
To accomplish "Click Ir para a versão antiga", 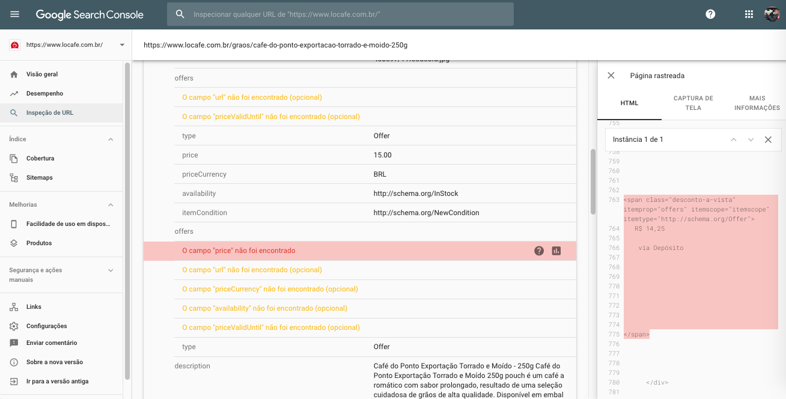I will [61, 382].
